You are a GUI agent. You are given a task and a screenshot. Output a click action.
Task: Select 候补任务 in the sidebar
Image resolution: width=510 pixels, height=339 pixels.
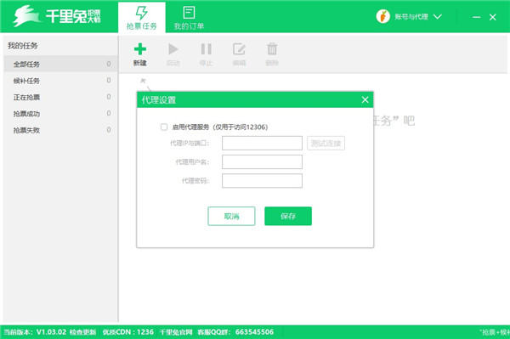tap(60, 80)
